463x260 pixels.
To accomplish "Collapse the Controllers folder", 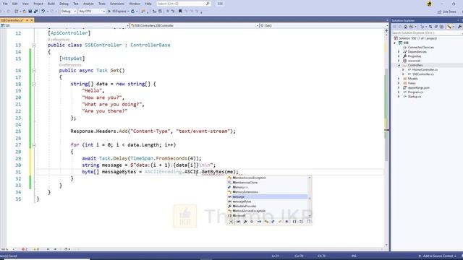I will pos(399,65).
